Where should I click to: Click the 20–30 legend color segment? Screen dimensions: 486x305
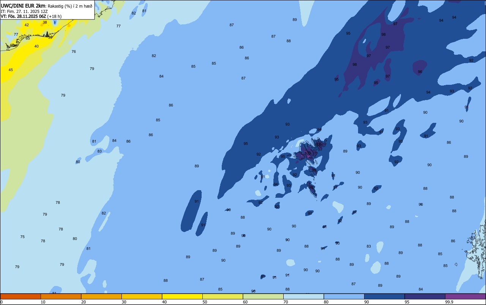(101, 296)
